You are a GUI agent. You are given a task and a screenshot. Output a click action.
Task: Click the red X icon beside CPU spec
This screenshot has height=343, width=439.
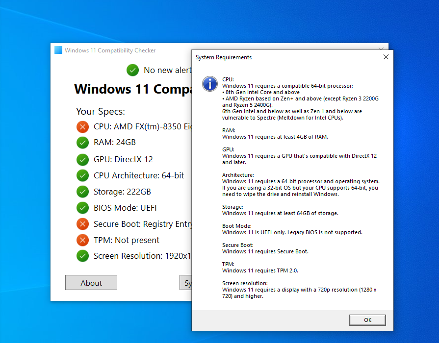pos(82,127)
